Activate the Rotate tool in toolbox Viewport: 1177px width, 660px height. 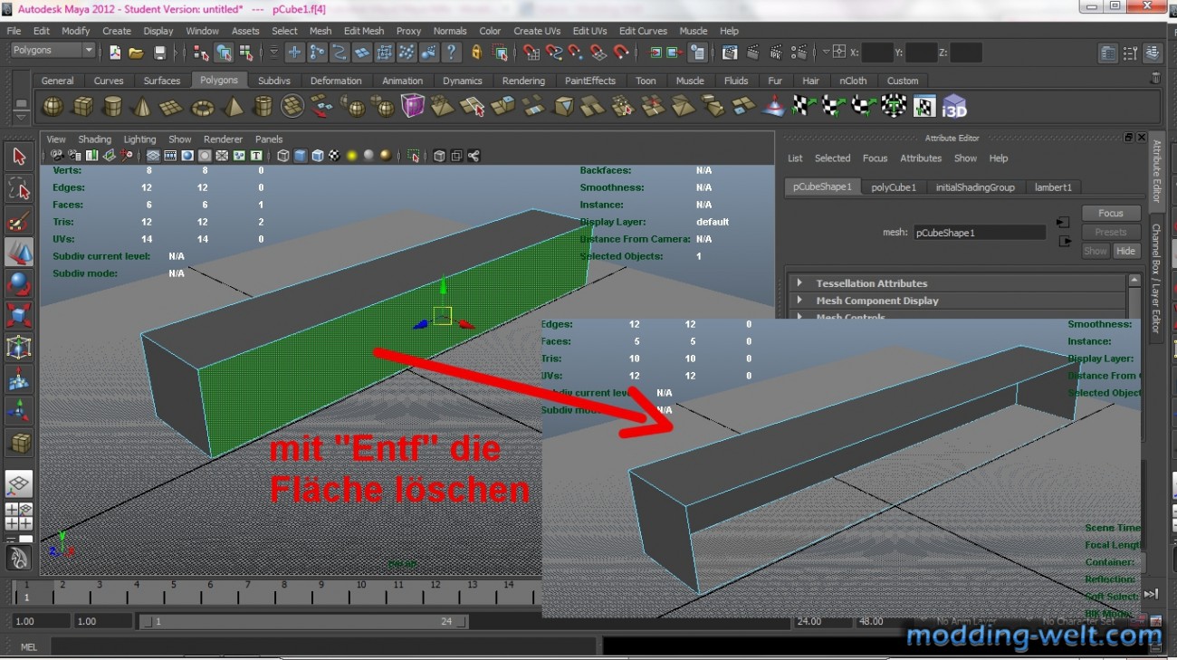19,283
